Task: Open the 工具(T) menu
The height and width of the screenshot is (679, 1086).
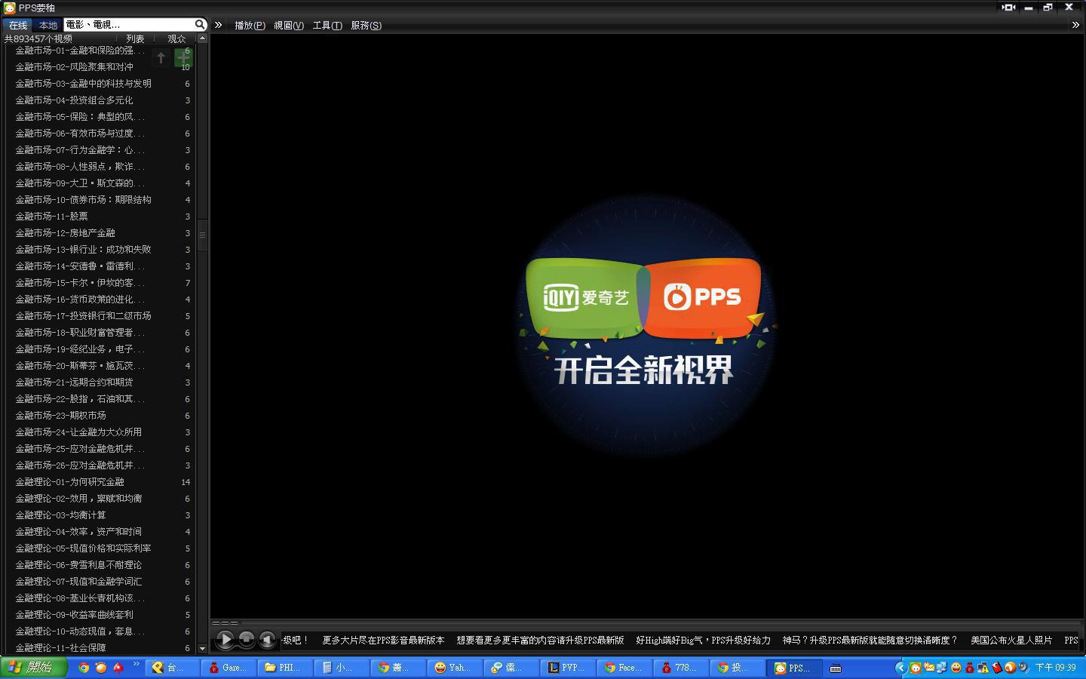Action: click(327, 25)
